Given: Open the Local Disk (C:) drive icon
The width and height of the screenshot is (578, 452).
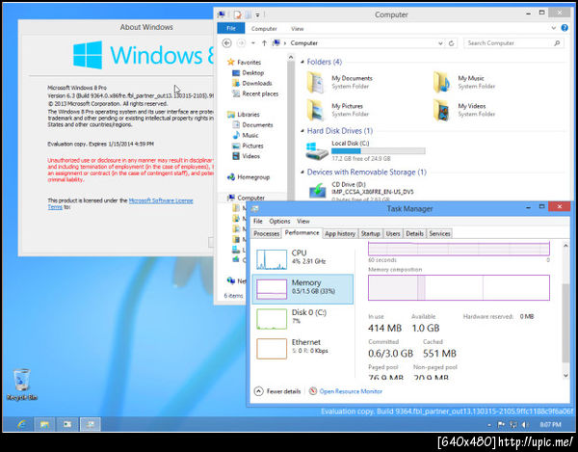Looking at the screenshot, I should click(317, 150).
